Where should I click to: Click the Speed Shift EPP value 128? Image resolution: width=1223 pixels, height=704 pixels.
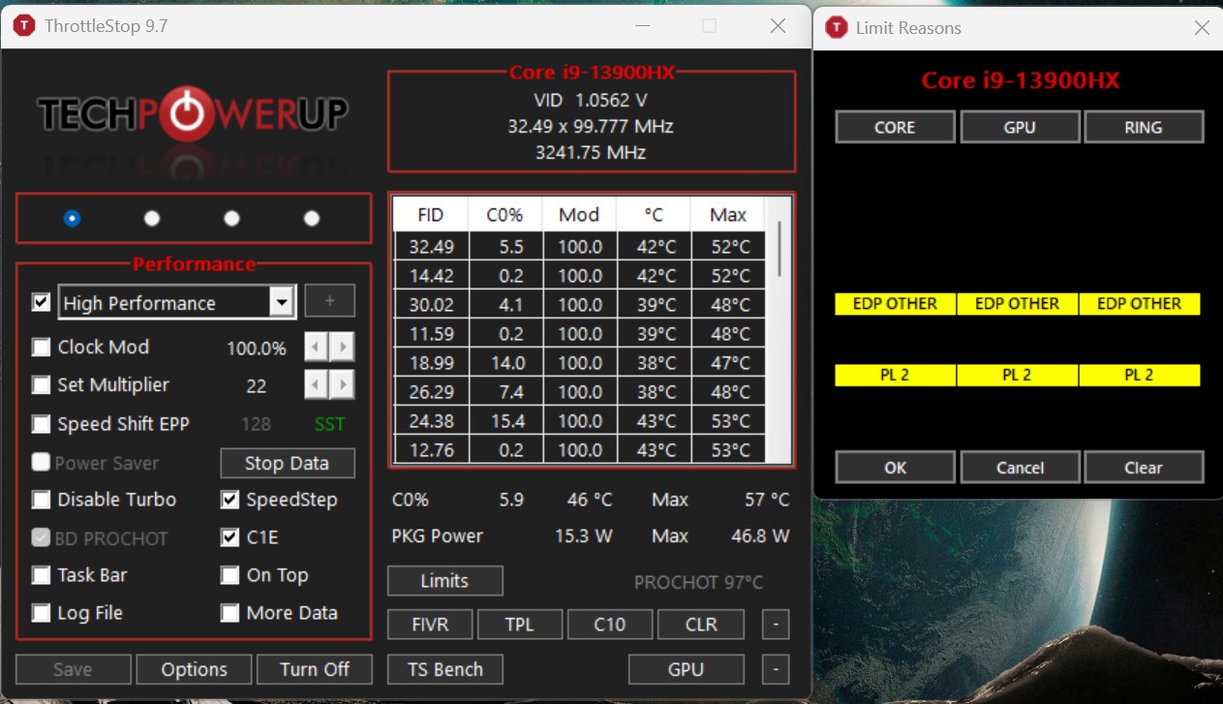(x=256, y=424)
